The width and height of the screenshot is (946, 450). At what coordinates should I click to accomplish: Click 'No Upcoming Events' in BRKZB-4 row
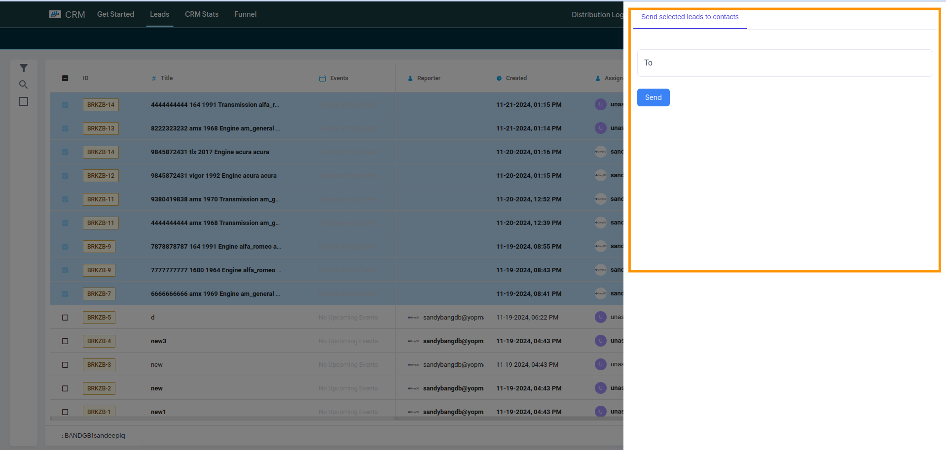point(348,341)
